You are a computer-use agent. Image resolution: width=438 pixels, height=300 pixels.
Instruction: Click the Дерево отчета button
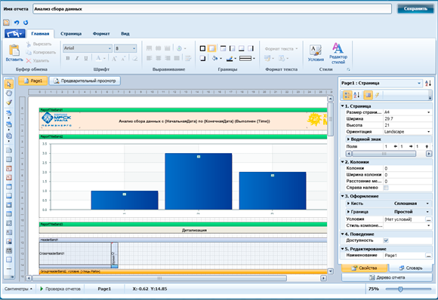pyautogui.click(x=387, y=277)
